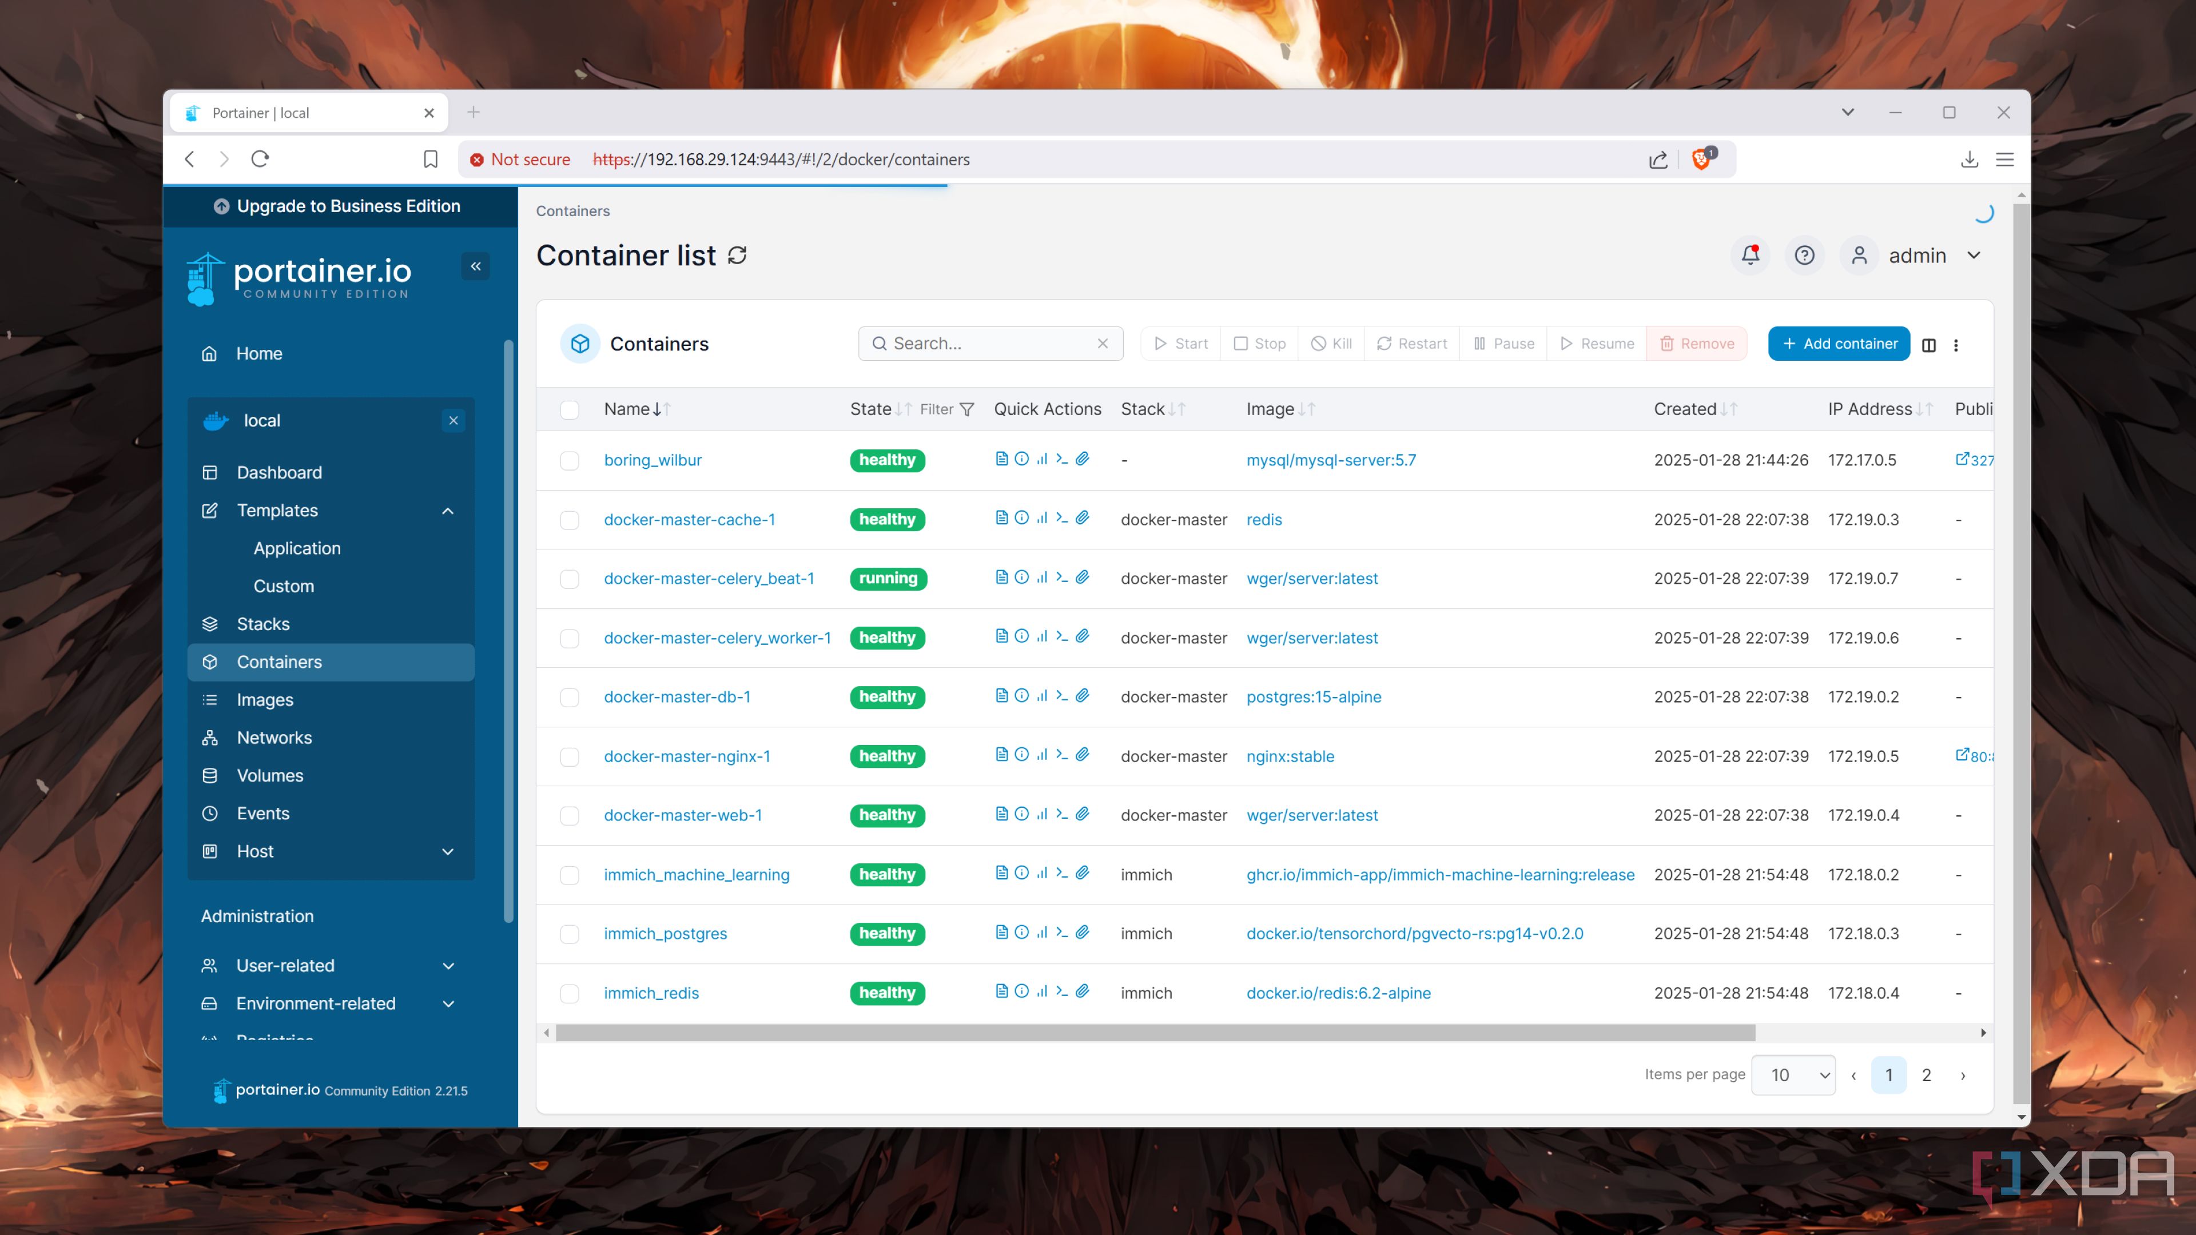This screenshot has width=2196, height=1235.
Task: Collapse the Templates submenu
Action: click(448, 511)
